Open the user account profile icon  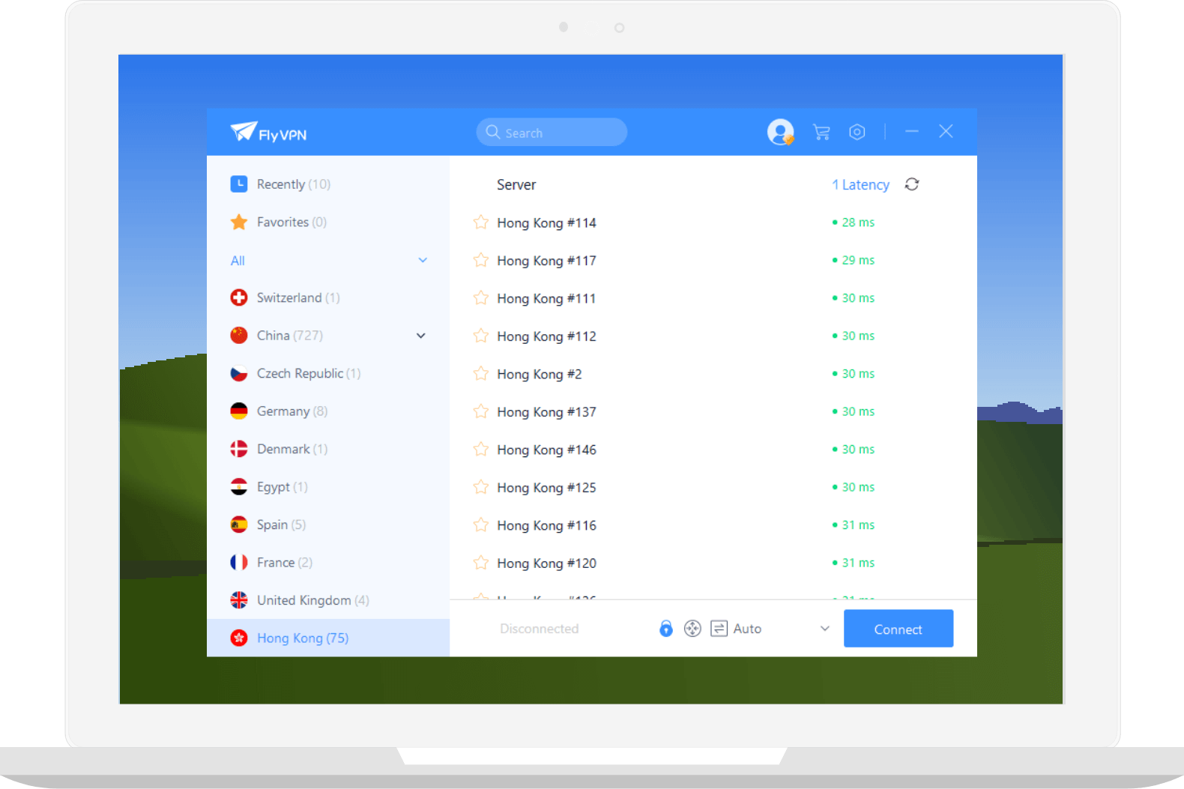[780, 133]
